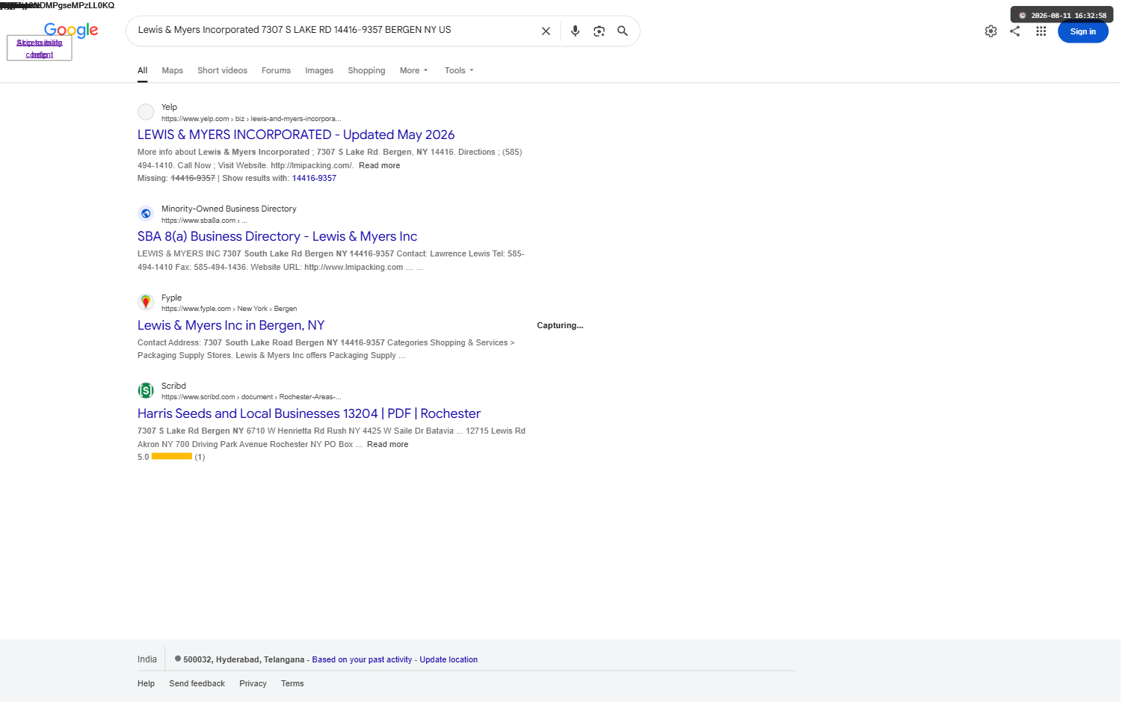Image resolution: width=1134 pixels, height=702 pixels.
Task: Click Read more on the Yelp snippet
Action: 379,165
